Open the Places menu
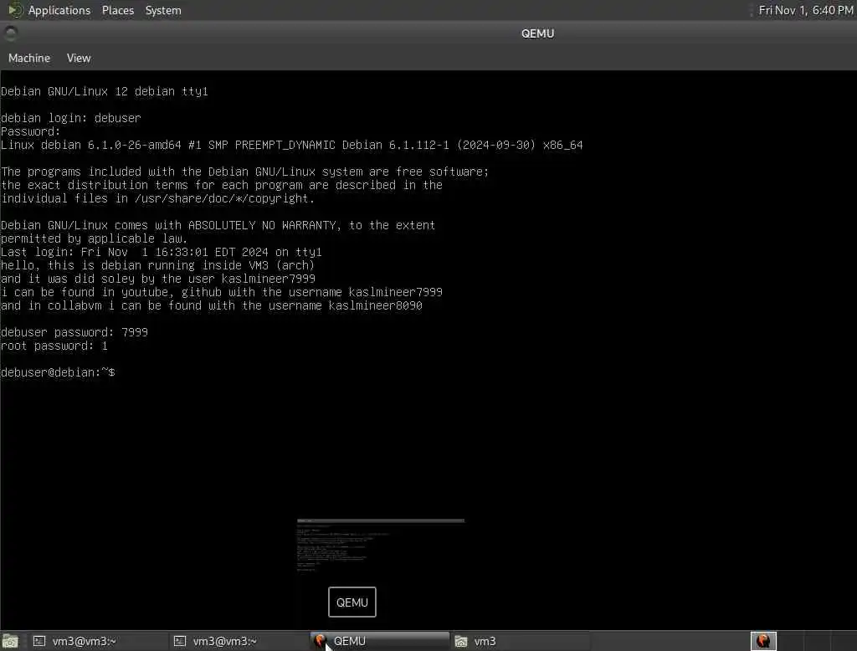 click(x=118, y=10)
